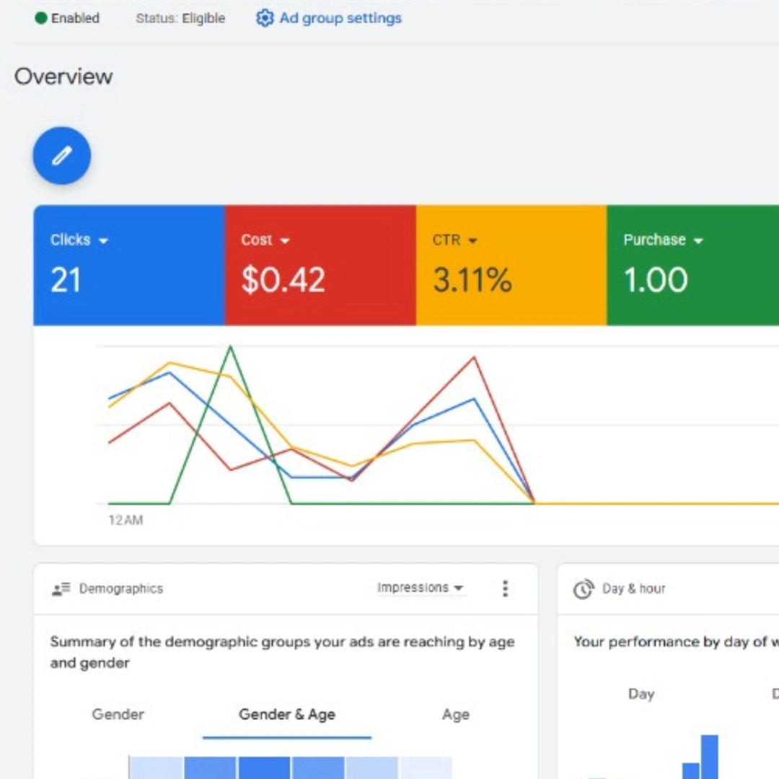The image size is (779, 779).
Task: Click the Overview heading
Action: click(x=63, y=76)
